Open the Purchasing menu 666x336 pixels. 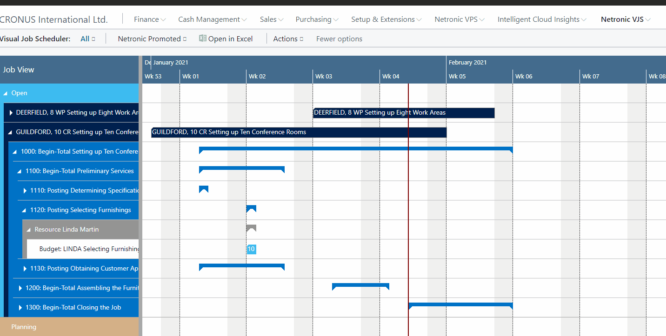coord(313,19)
